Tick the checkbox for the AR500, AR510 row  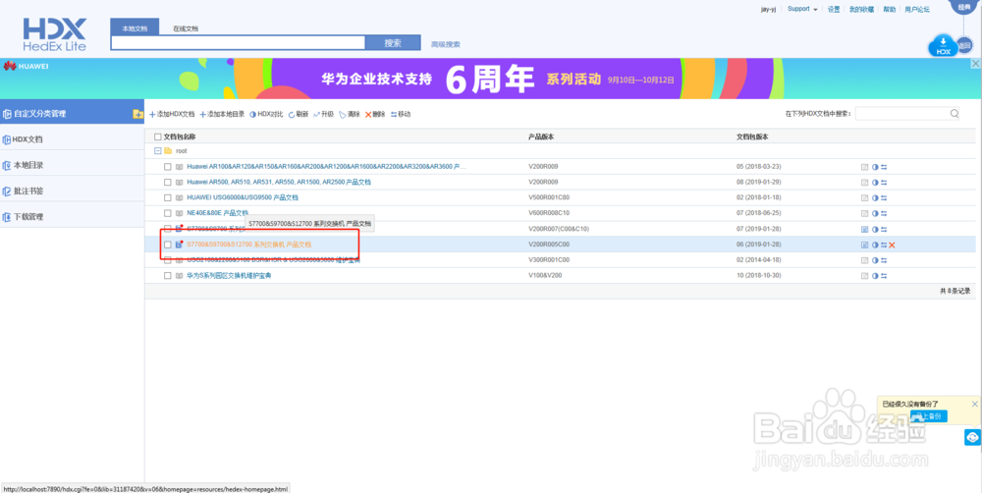pos(168,183)
